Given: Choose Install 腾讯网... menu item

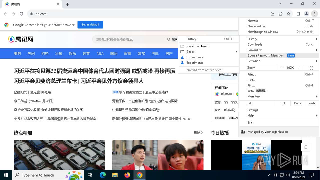Looking at the screenshot, I should click(x=279, y=91).
